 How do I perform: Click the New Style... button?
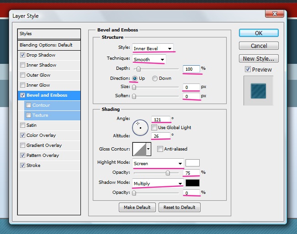pyautogui.click(x=258, y=58)
